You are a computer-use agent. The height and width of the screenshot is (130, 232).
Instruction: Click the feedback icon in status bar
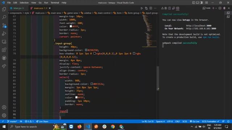click(223, 121)
